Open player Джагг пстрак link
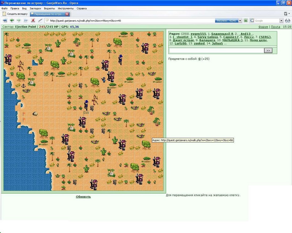292x233 pixels. [183, 40]
